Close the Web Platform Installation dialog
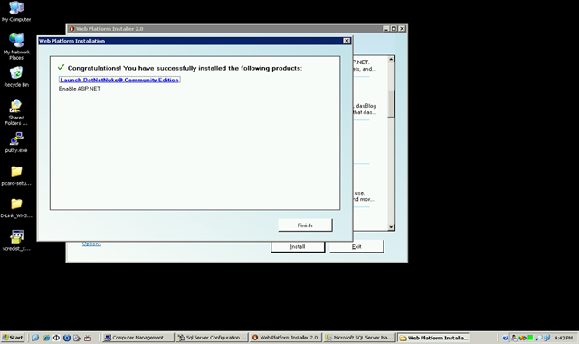This screenshot has width=579, height=344. coord(346,41)
